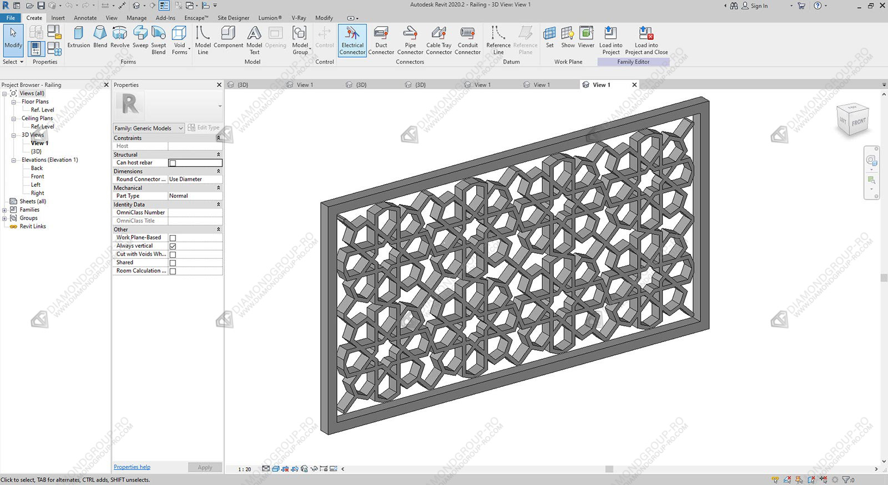Click the vertical scrollbar thumb at right

[x=884, y=278]
